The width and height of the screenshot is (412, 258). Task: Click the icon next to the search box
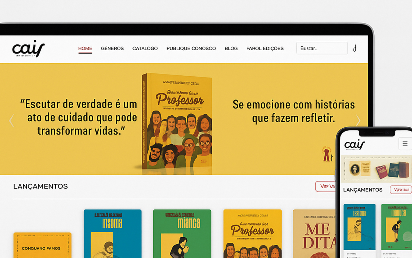[x=355, y=48]
